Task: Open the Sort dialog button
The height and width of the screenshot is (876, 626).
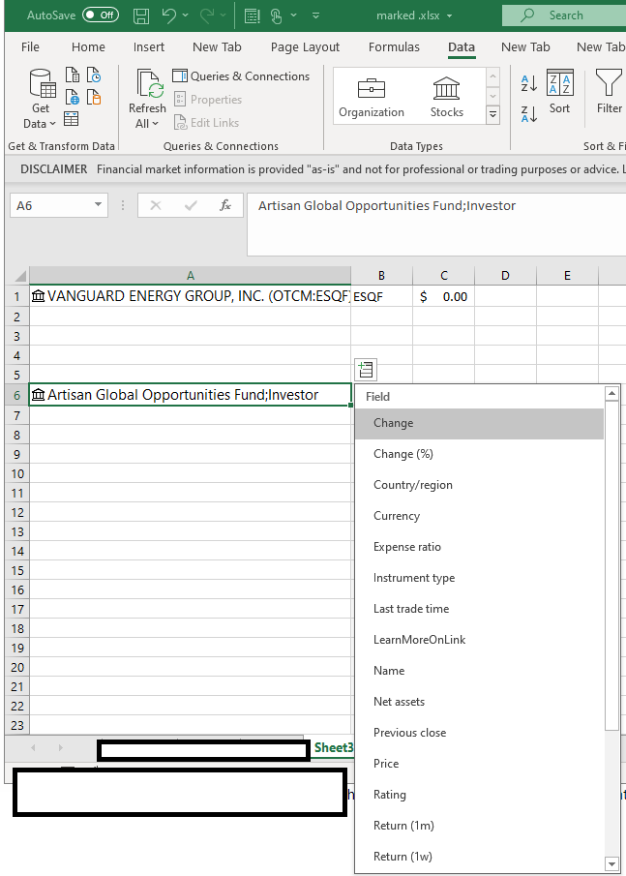Action: tap(559, 92)
